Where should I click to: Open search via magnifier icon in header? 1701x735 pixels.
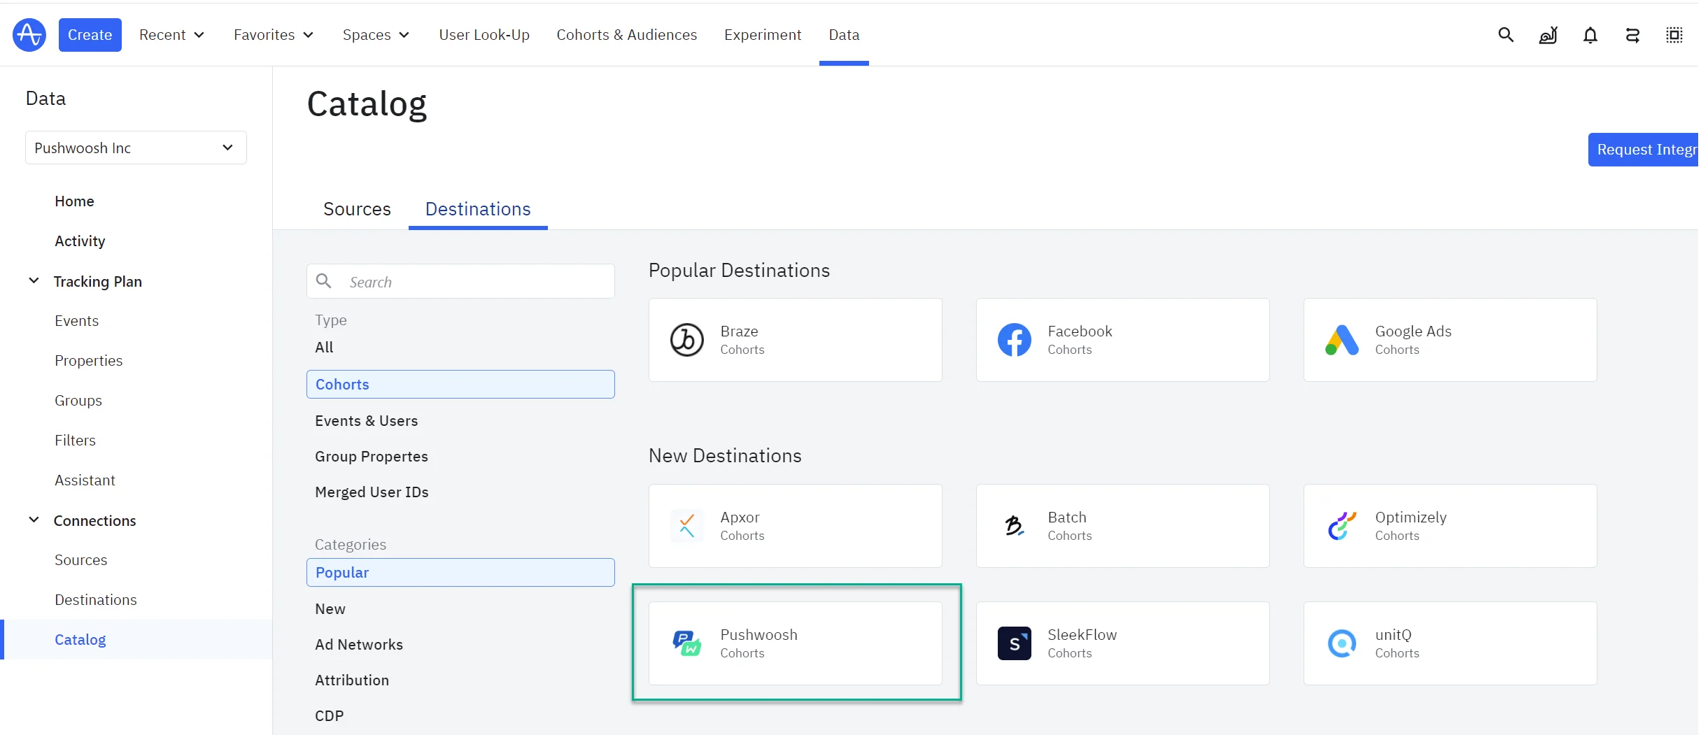(1506, 35)
